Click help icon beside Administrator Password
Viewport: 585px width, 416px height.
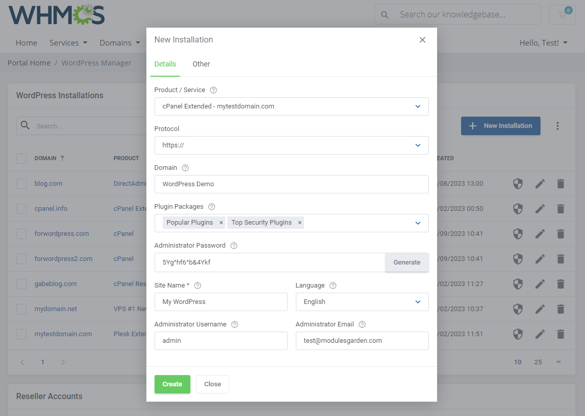click(234, 246)
